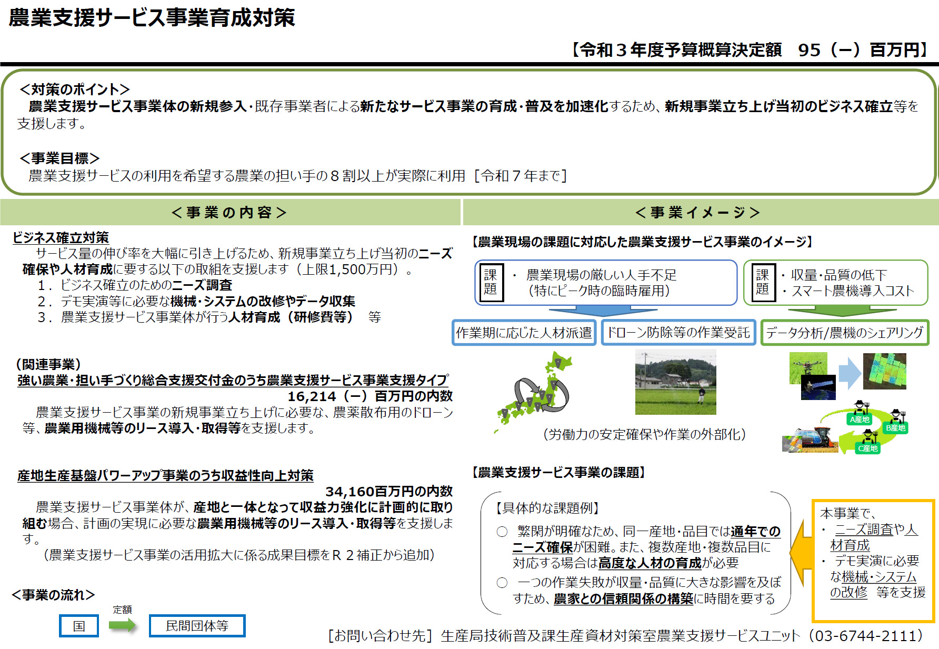
Task: Click the ＜事業の内容＞ section header
Action: 229,212
